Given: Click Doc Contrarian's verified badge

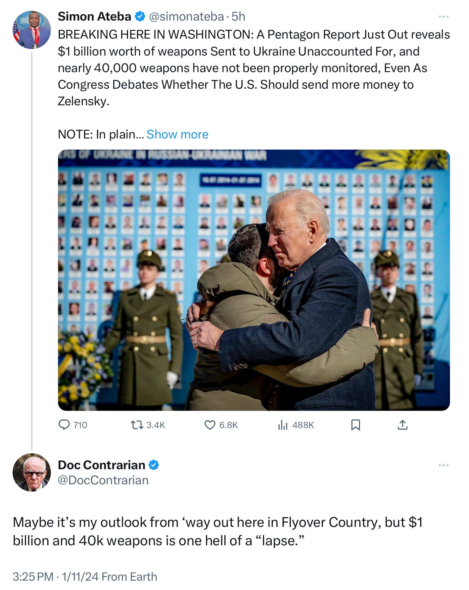Looking at the screenshot, I should tap(154, 465).
